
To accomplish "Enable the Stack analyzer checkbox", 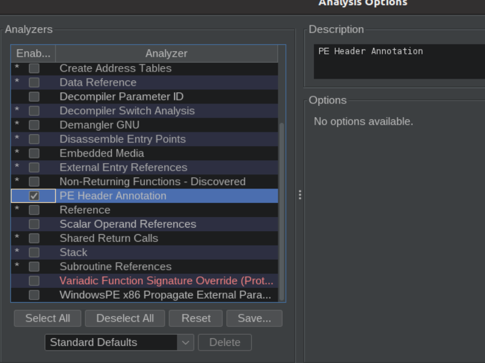I will coord(34,252).
